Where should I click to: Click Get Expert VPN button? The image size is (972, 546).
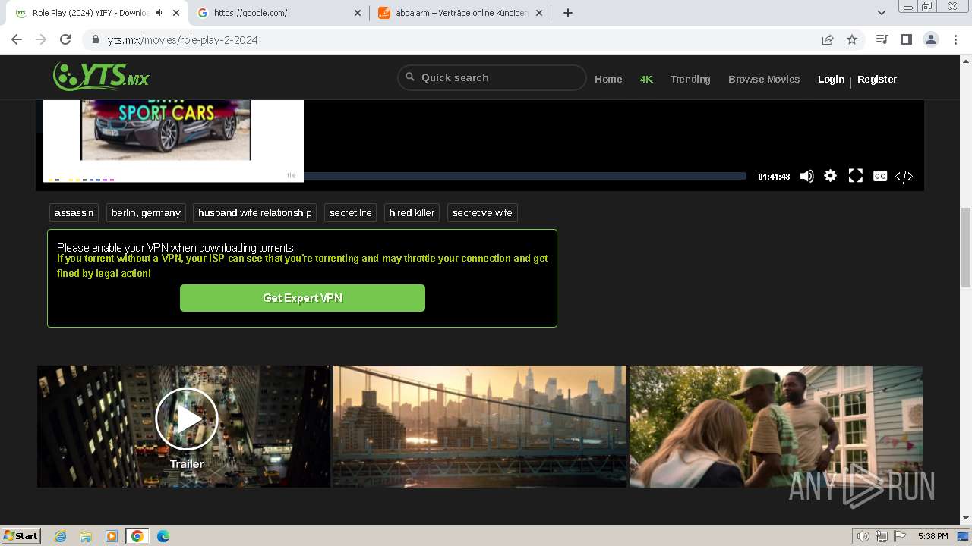[302, 298]
